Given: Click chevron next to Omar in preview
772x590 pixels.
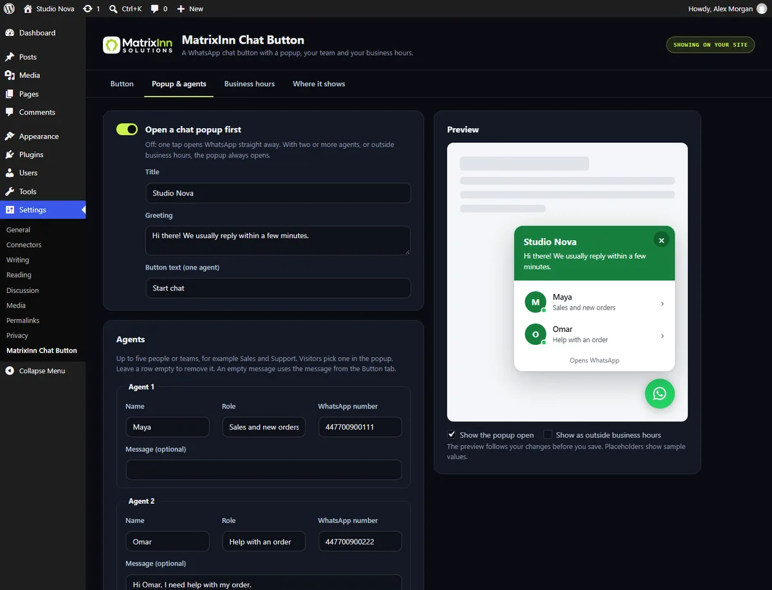Looking at the screenshot, I should (663, 336).
